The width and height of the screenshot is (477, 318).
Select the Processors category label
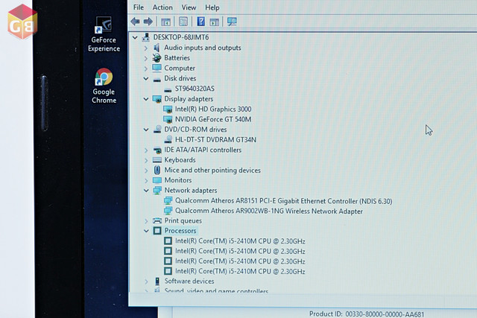(x=180, y=231)
